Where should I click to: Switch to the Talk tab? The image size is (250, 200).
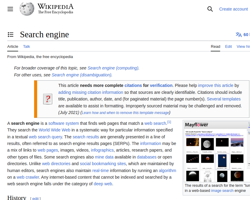coord(27,47)
